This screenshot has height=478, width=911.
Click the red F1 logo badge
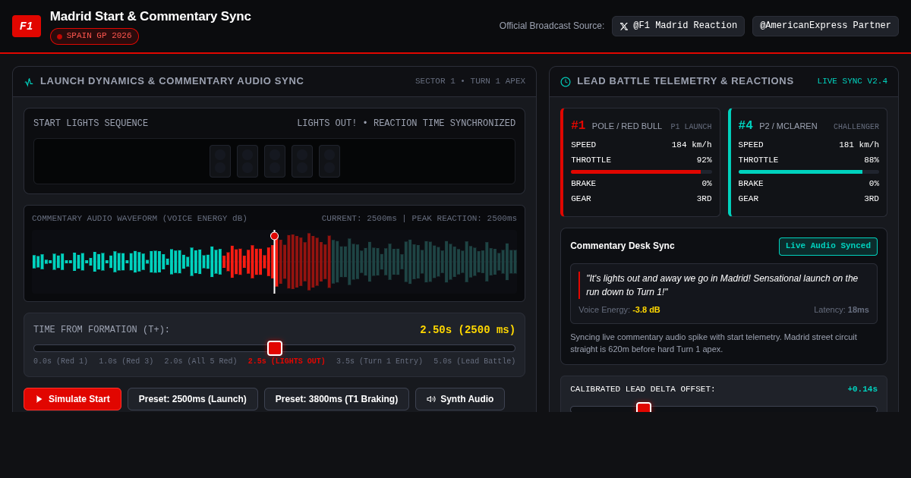(27, 26)
